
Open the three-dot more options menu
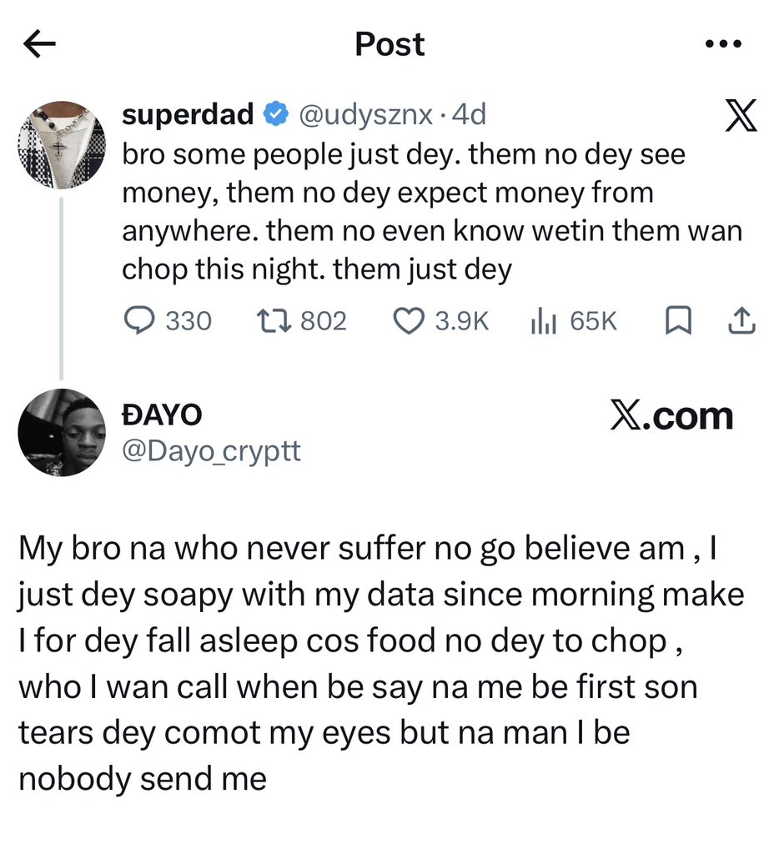[x=723, y=43]
